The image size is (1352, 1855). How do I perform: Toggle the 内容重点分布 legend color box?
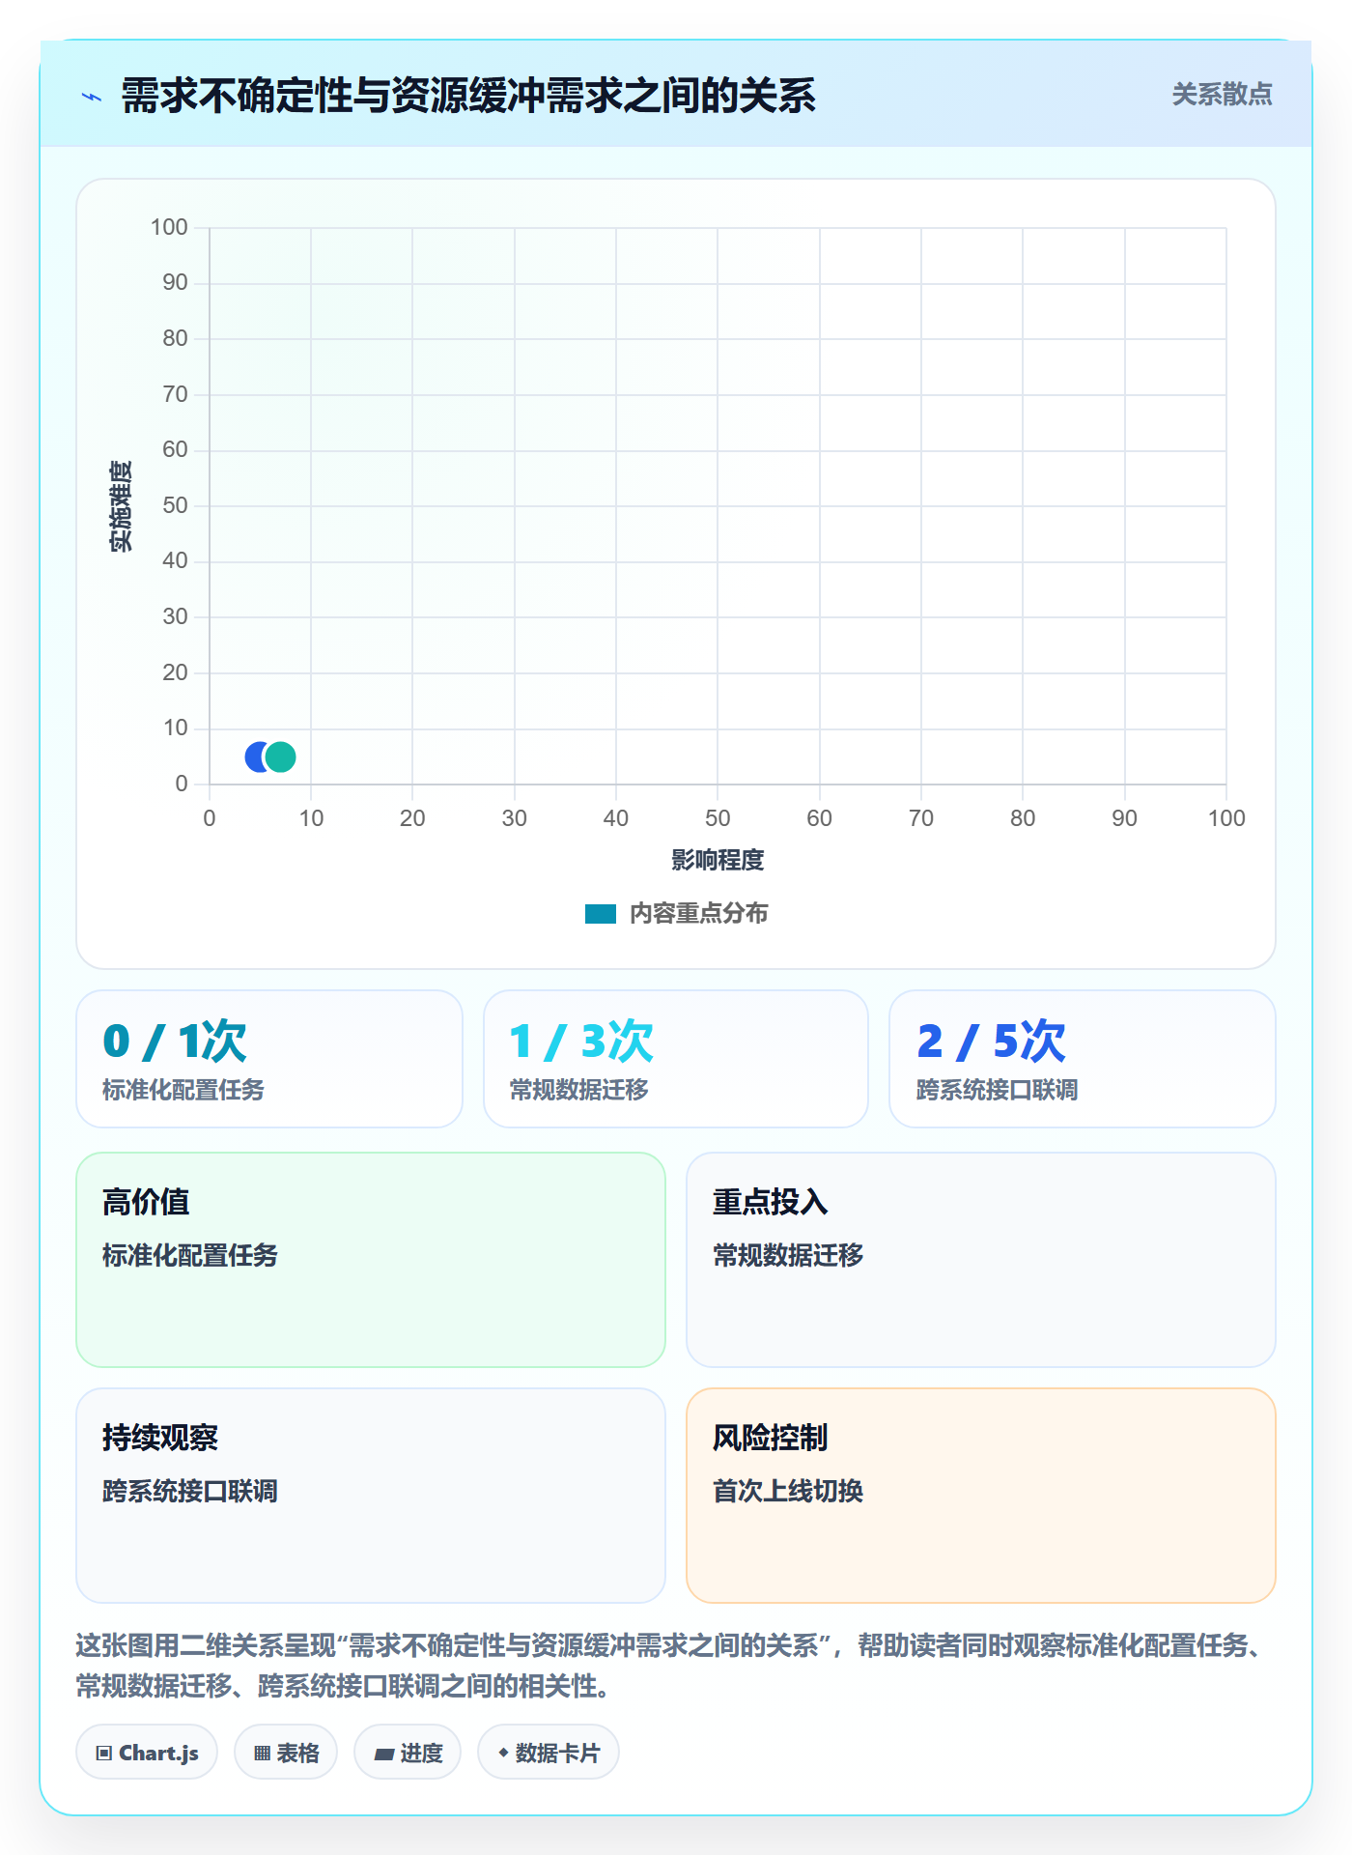pyautogui.click(x=600, y=914)
